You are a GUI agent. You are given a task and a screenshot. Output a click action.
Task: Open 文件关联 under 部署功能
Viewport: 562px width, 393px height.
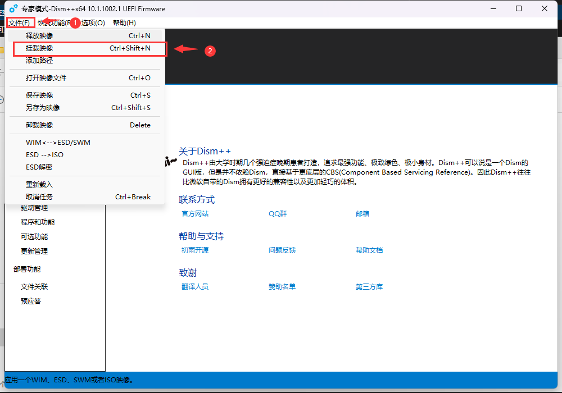coord(34,287)
